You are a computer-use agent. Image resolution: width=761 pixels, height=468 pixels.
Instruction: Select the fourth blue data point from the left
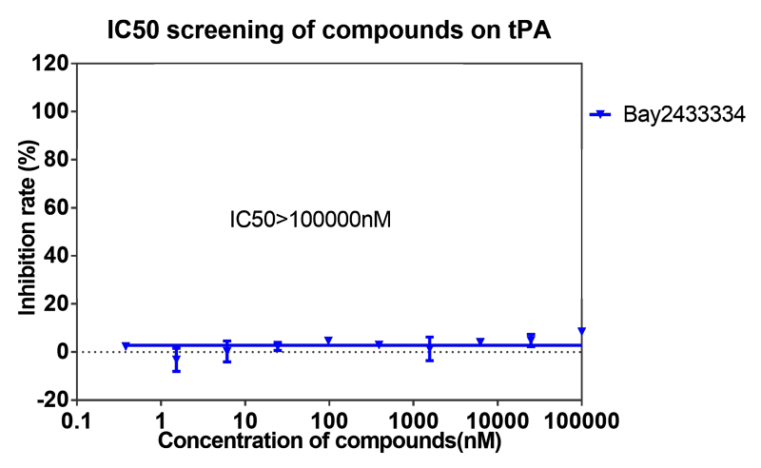click(278, 346)
